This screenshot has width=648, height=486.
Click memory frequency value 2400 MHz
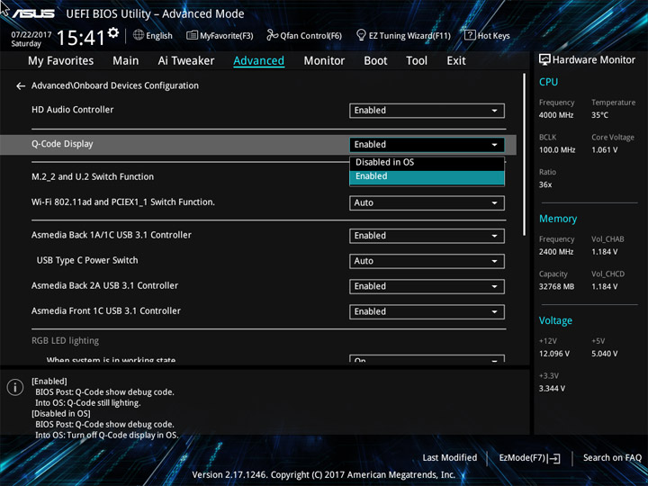[x=556, y=252]
